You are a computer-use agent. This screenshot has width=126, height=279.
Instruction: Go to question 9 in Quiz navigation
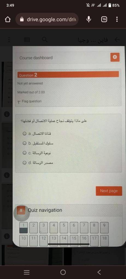pos(104,227)
